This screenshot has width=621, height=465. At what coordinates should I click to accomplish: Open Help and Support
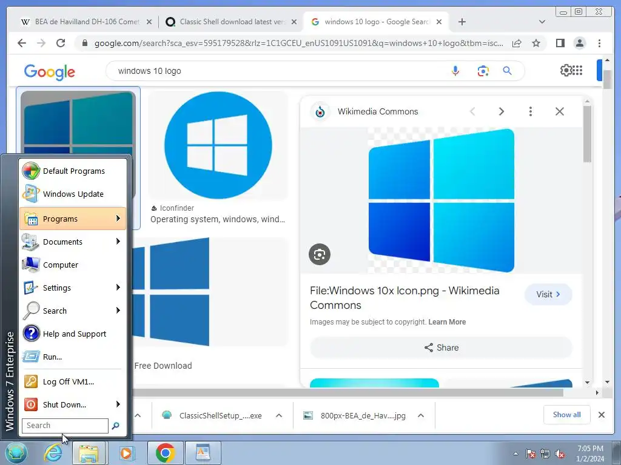73,334
